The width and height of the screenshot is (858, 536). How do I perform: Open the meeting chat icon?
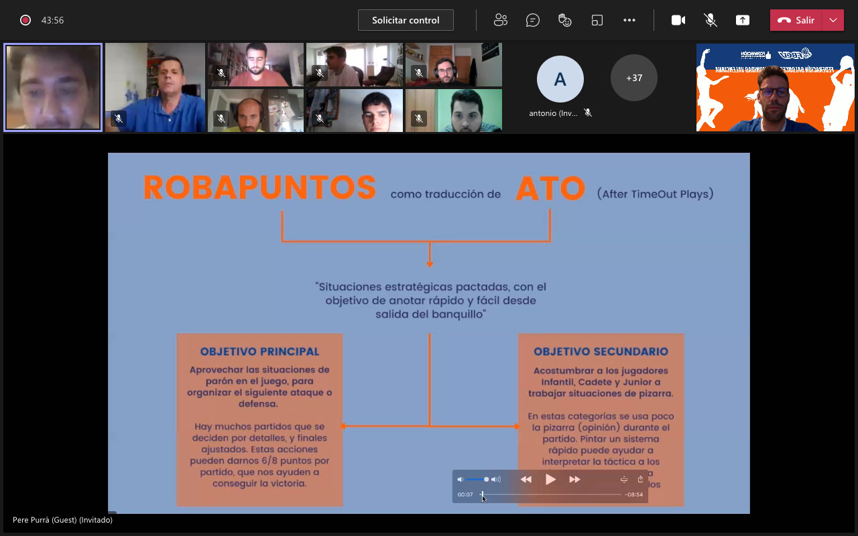coord(533,20)
